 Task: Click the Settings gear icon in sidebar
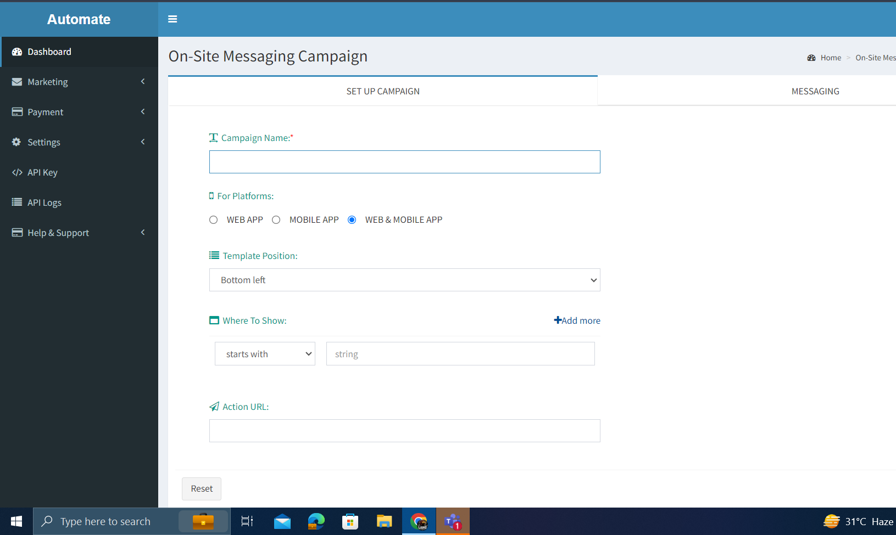(x=16, y=142)
